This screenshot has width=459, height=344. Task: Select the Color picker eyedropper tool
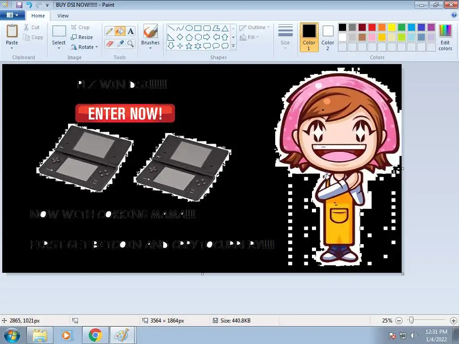(x=120, y=44)
